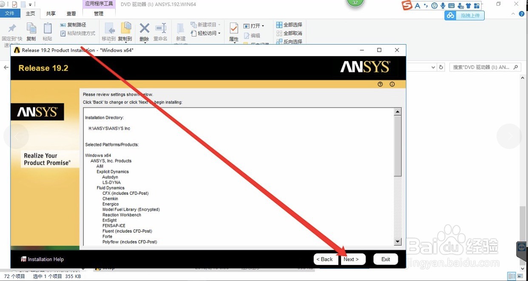Go Back in the ANSYS installer
This screenshot has height=281, width=528.
(x=326, y=259)
